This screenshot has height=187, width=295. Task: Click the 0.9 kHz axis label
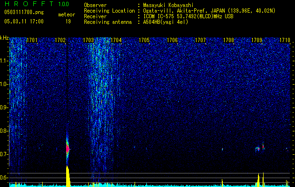pyautogui.click(x=4, y=108)
